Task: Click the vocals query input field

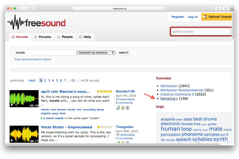Action: [45, 53]
